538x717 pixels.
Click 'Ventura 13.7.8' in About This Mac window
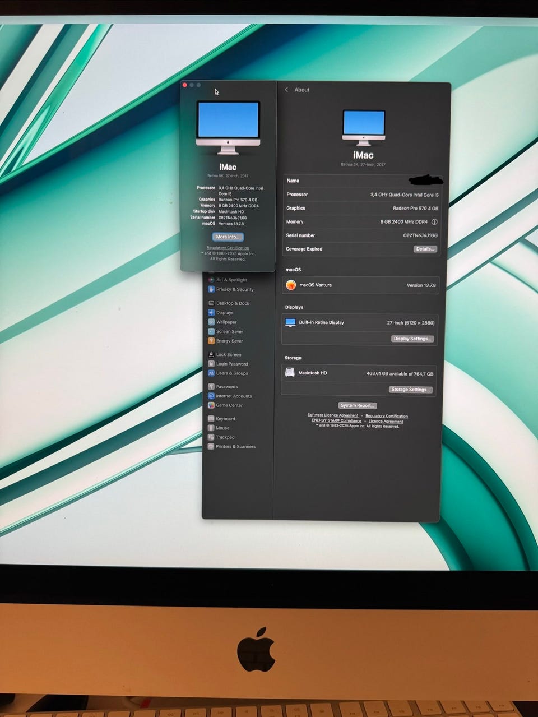231,224
